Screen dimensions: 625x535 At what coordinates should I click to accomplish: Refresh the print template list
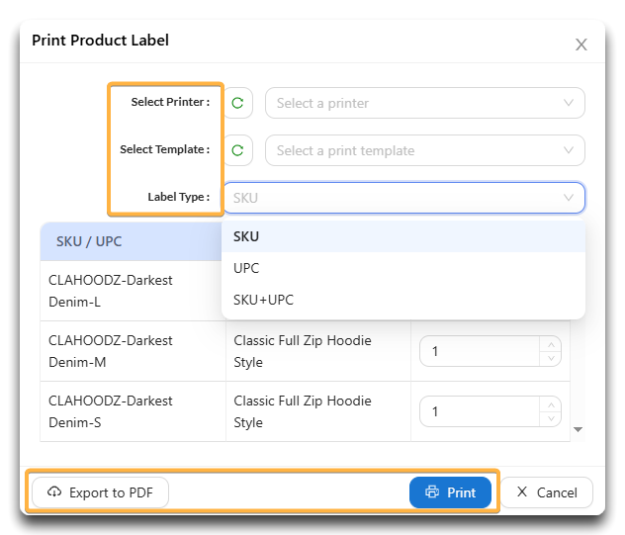click(x=238, y=150)
